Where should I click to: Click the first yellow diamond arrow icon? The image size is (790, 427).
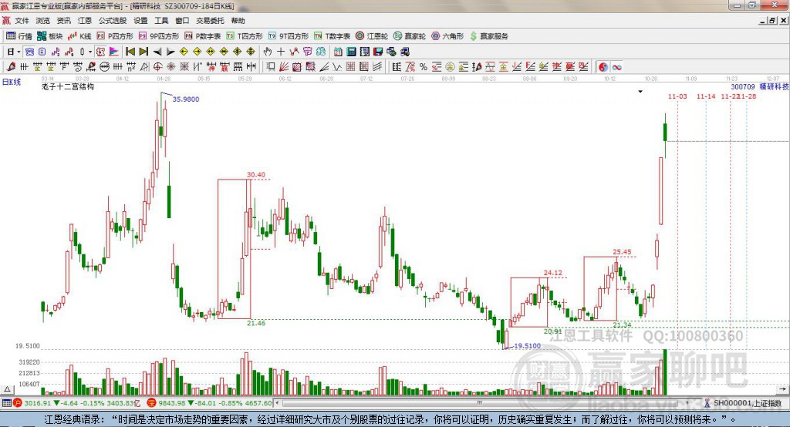point(184,52)
